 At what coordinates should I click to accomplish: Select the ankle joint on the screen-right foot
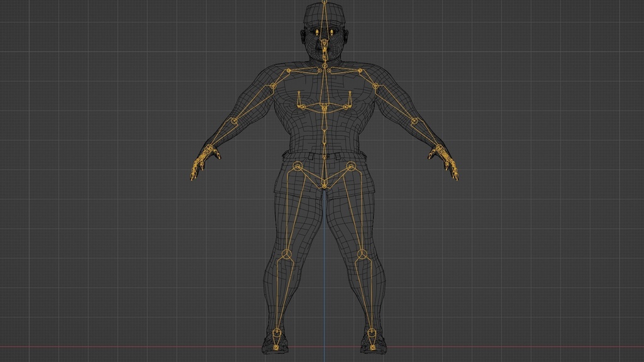pyautogui.click(x=371, y=332)
